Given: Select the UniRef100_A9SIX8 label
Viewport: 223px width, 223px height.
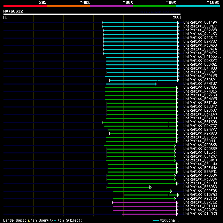Looking at the screenshot, I should click(200, 199).
